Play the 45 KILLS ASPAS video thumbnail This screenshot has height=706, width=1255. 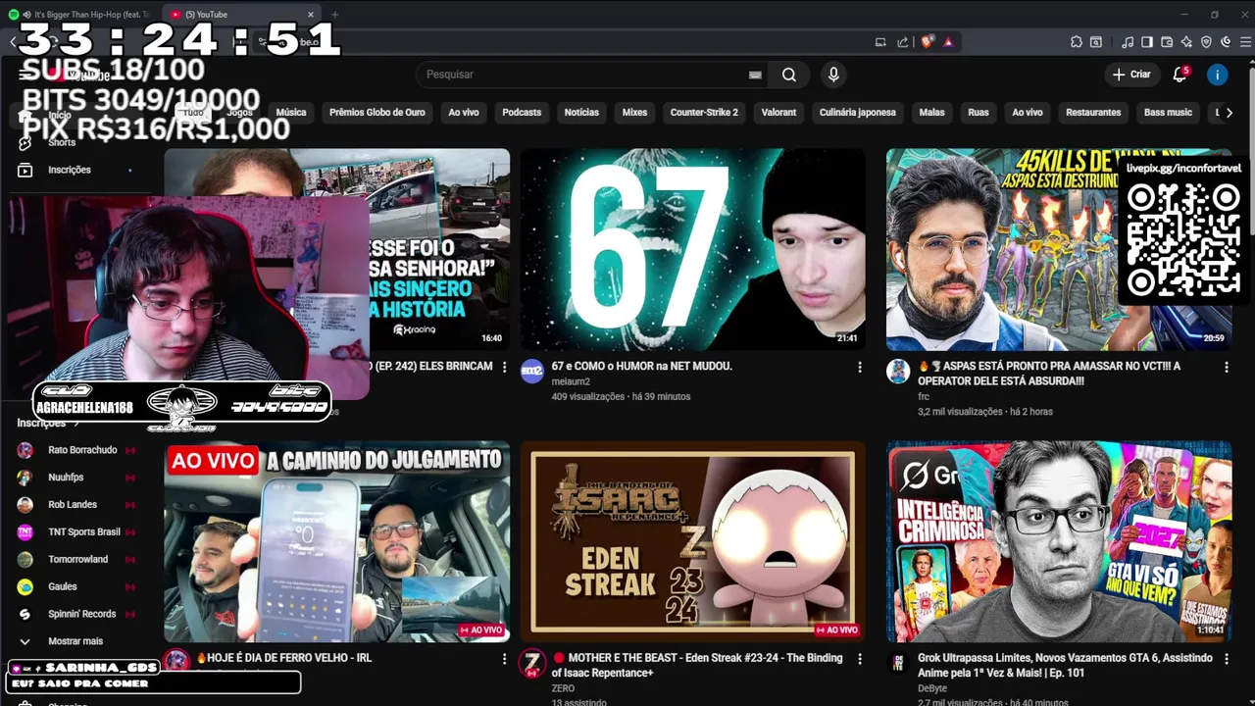coord(1059,249)
